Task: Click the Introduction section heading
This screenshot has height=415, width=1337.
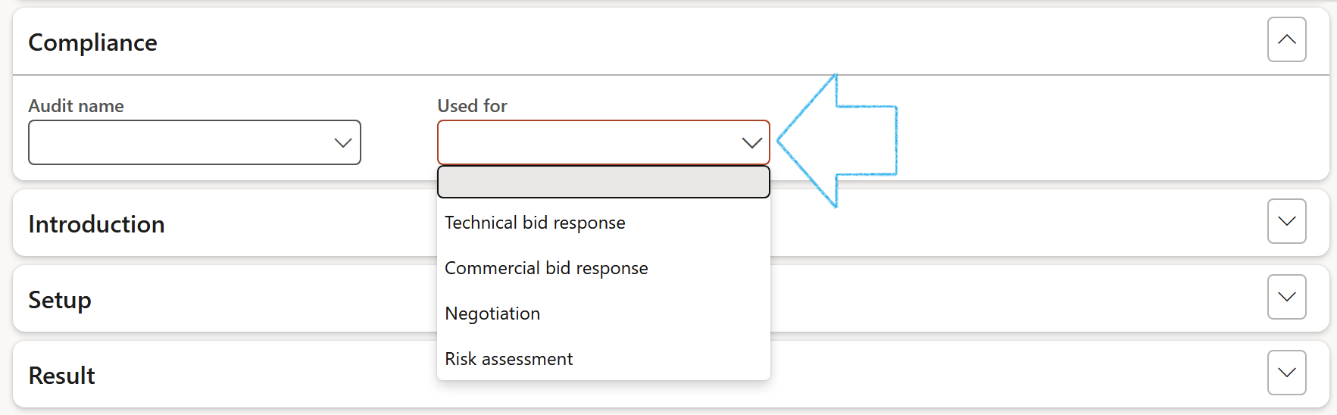Action: 96,224
